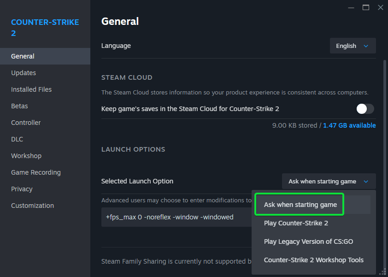Click the 1.47 GB available link
Viewport: 388px width, 277px height.
[349, 125]
